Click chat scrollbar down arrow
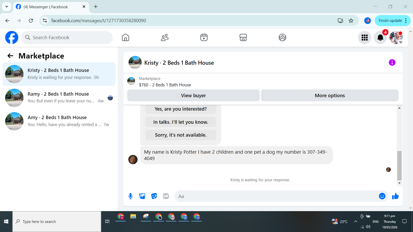 pyautogui.click(x=399, y=183)
